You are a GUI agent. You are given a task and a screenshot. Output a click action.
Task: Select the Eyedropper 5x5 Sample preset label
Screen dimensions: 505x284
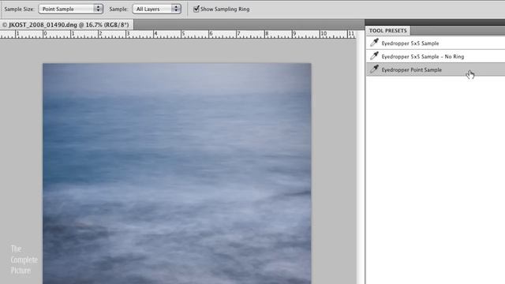(410, 43)
